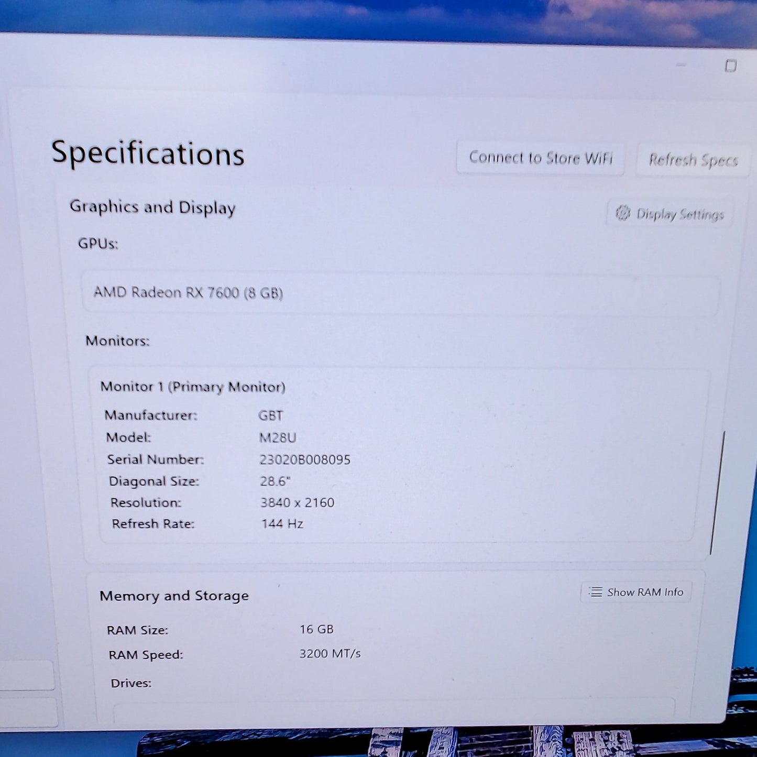Open Display Settings
Viewport: 757px width, 757px height.
coord(670,213)
